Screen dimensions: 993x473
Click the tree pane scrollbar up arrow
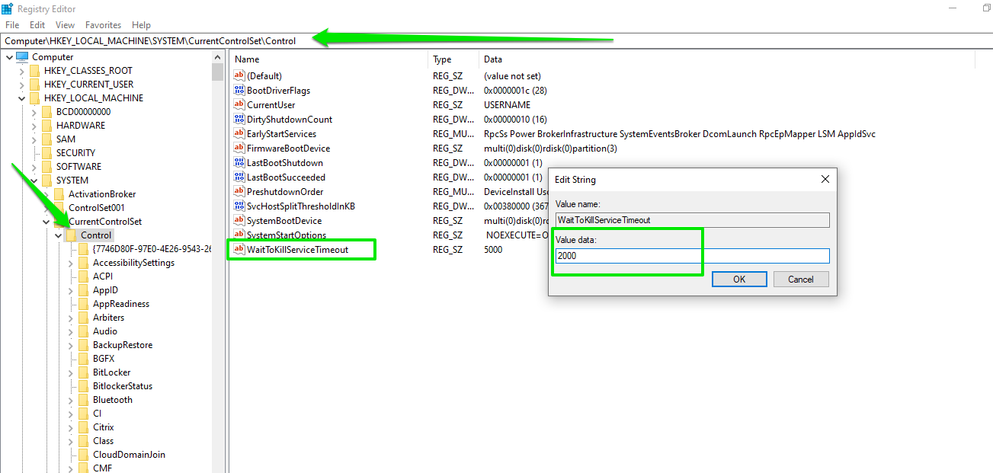(218, 57)
